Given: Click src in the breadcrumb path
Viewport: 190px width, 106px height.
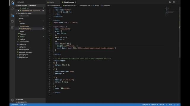Looking at the screenshot, I should tap(48, 6).
